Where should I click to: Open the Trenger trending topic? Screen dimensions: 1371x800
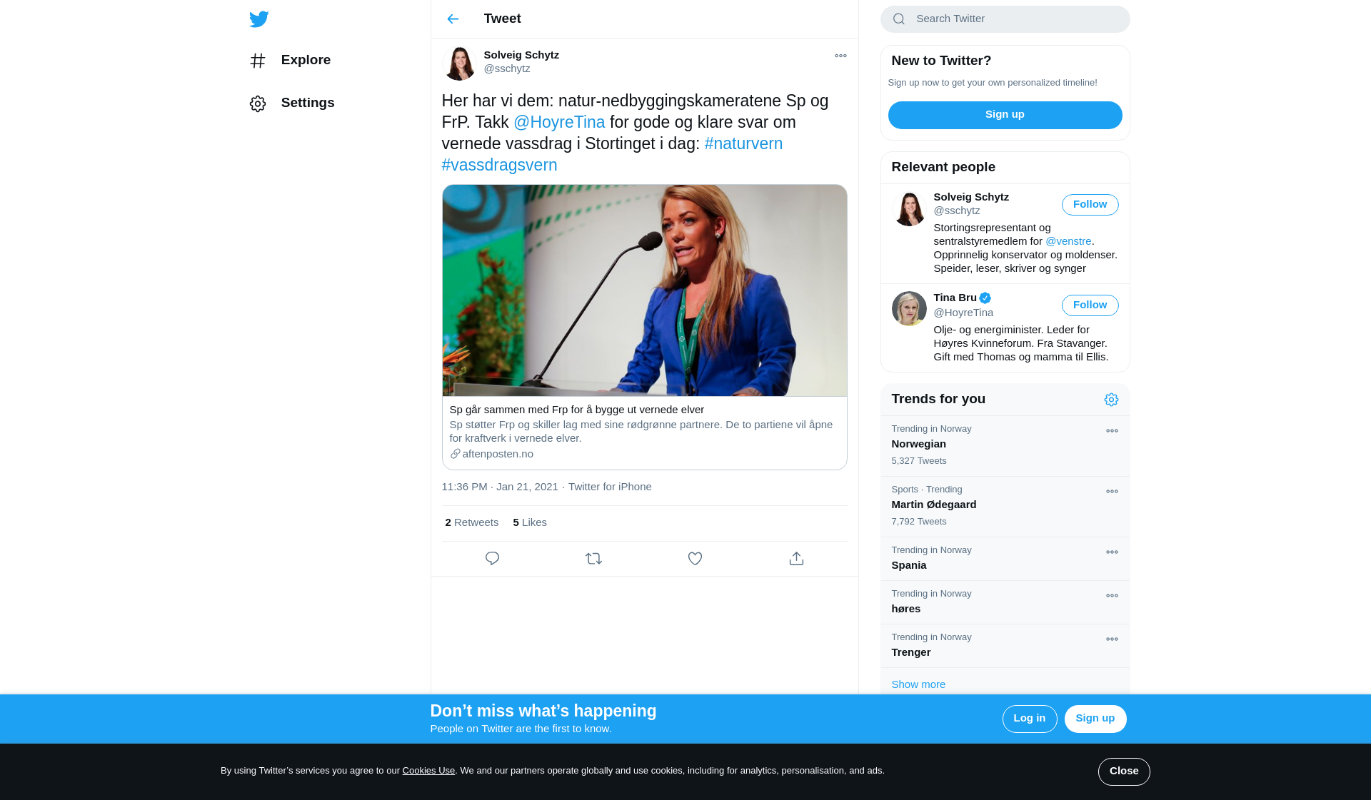(1005, 646)
